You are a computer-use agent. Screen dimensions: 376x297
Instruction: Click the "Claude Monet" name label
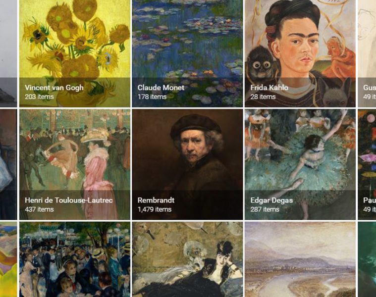tap(161, 88)
